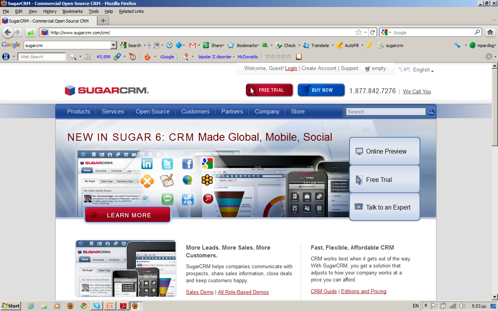Click the volume speaker tray icon
The height and width of the screenshot is (311, 498).
tap(462, 306)
